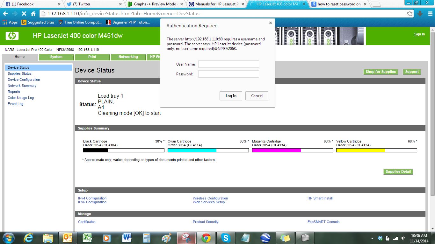Screen dimensions: 435x244
Task: Show hidden system tray icons
Action: point(373,238)
